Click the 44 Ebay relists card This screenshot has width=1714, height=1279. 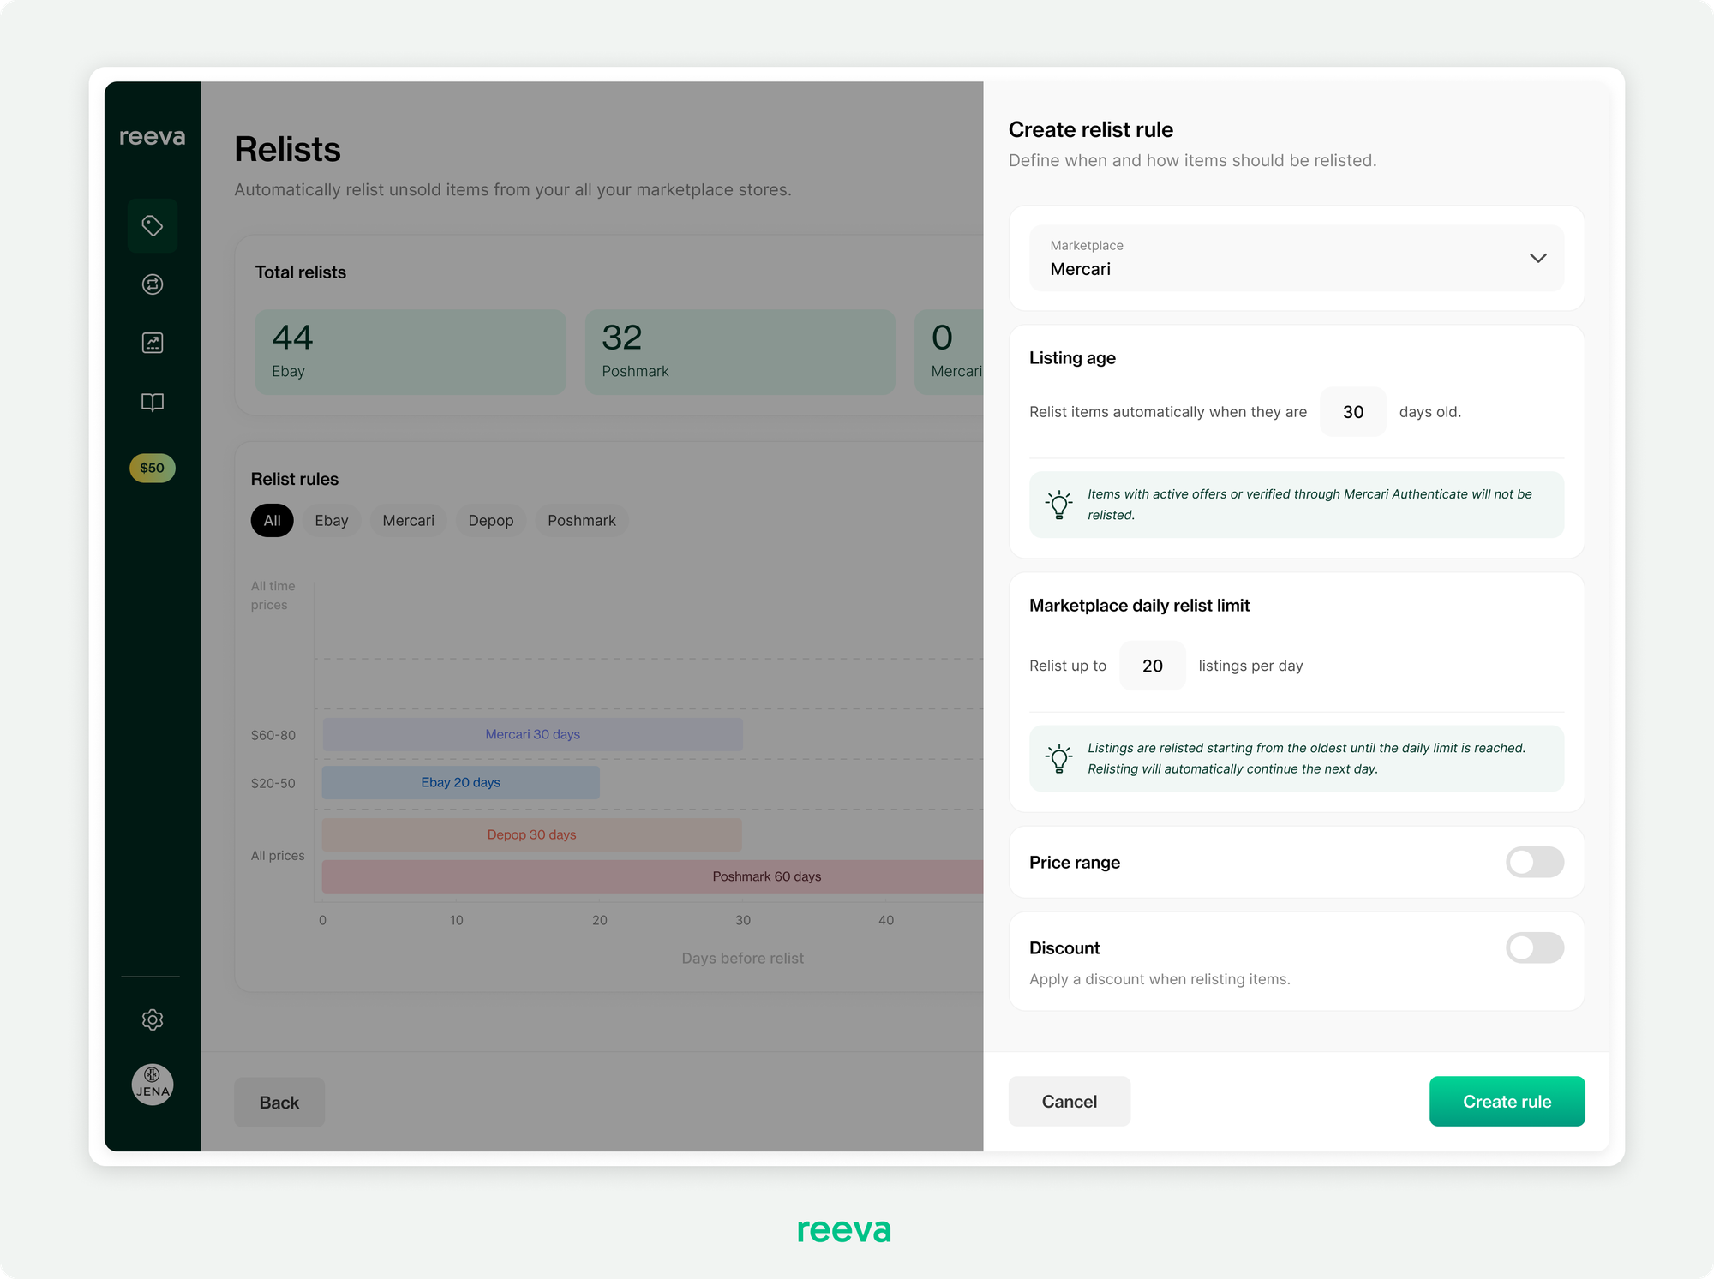click(411, 352)
